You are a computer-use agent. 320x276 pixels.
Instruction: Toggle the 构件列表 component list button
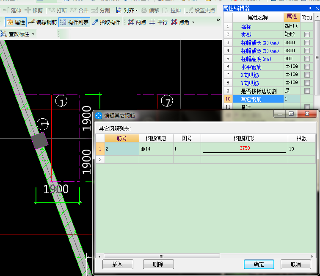point(74,22)
